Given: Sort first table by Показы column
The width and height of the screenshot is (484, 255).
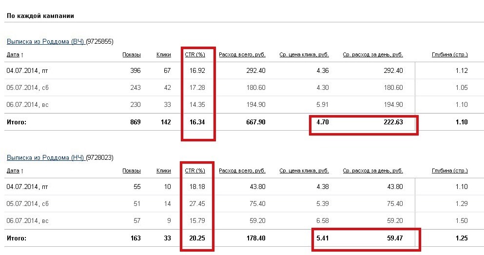Looking at the screenshot, I should [x=132, y=54].
